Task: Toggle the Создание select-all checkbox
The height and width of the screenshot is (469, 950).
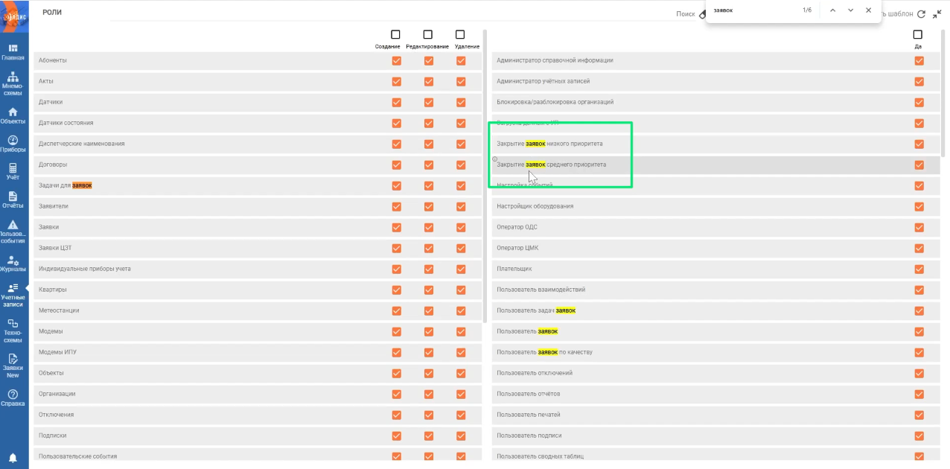Action: click(x=395, y=35)
